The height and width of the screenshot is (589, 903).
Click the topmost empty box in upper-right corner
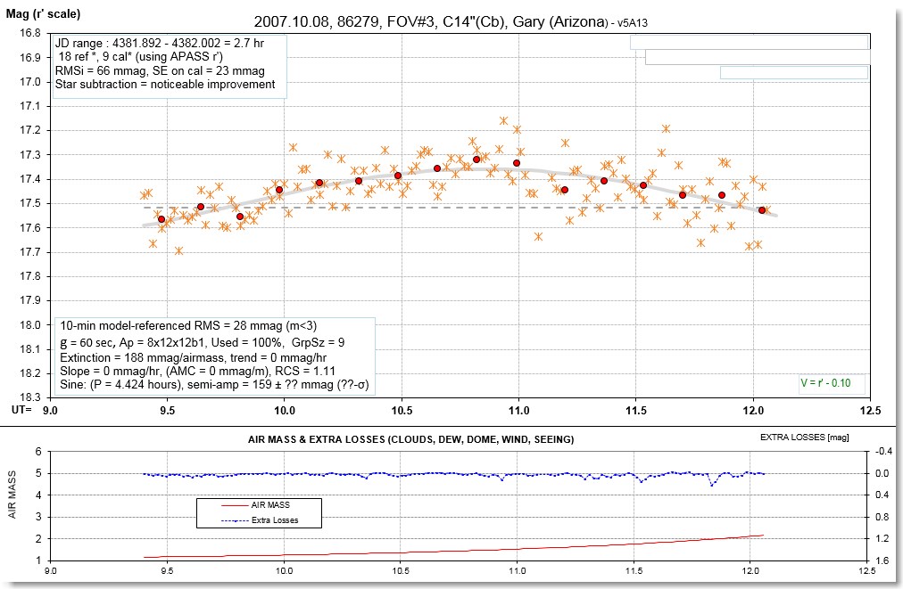(748, 42)
